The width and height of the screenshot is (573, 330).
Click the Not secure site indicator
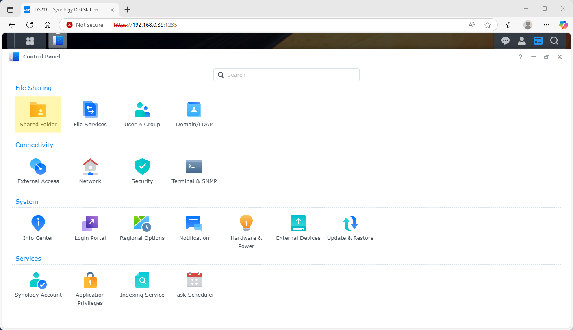coord(84,25)
